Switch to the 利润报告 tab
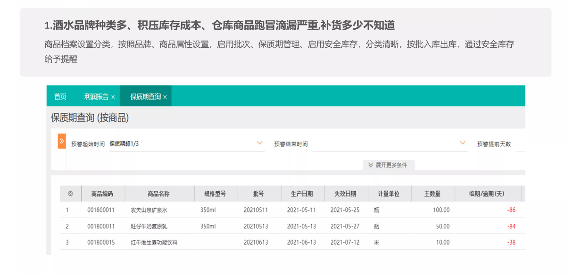 coord(97,96)
